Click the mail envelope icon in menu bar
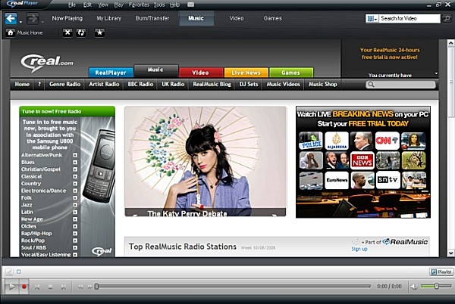Screen dimensions: 455x304 click(x=190, y=5)
